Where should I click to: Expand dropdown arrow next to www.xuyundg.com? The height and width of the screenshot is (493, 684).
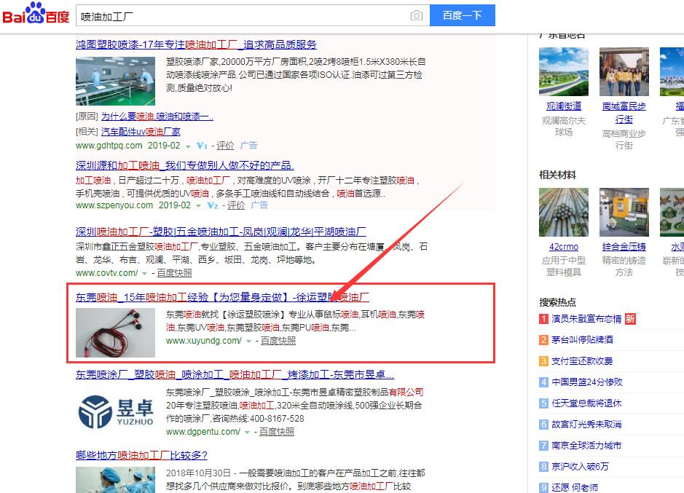249,342
